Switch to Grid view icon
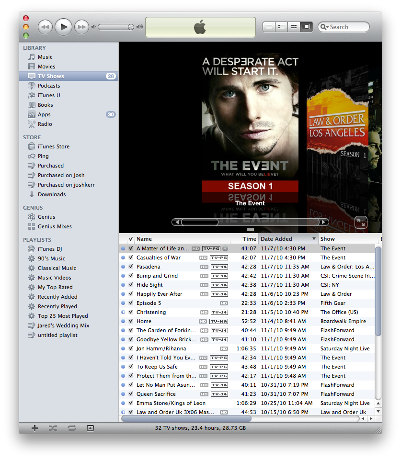The image size is (401, 460). point(294,27)
